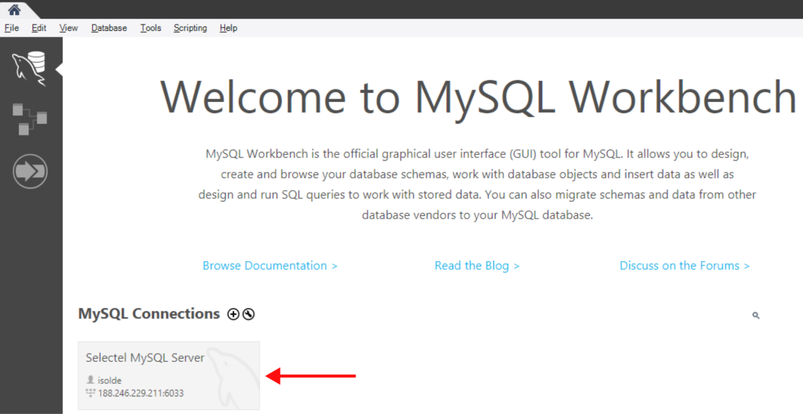Viewport: 803px width, 414px height.
Task: Open the Home tab house icon
Action: click(14, 9)
